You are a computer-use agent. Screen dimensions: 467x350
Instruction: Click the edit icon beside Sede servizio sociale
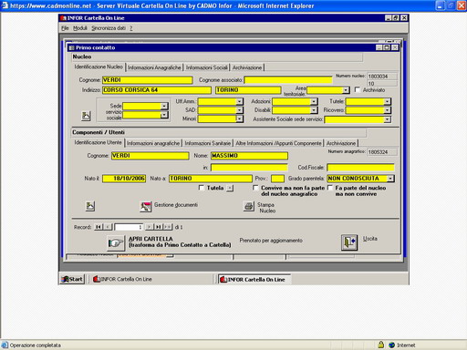pyautogui.click(x=86, y=116)
